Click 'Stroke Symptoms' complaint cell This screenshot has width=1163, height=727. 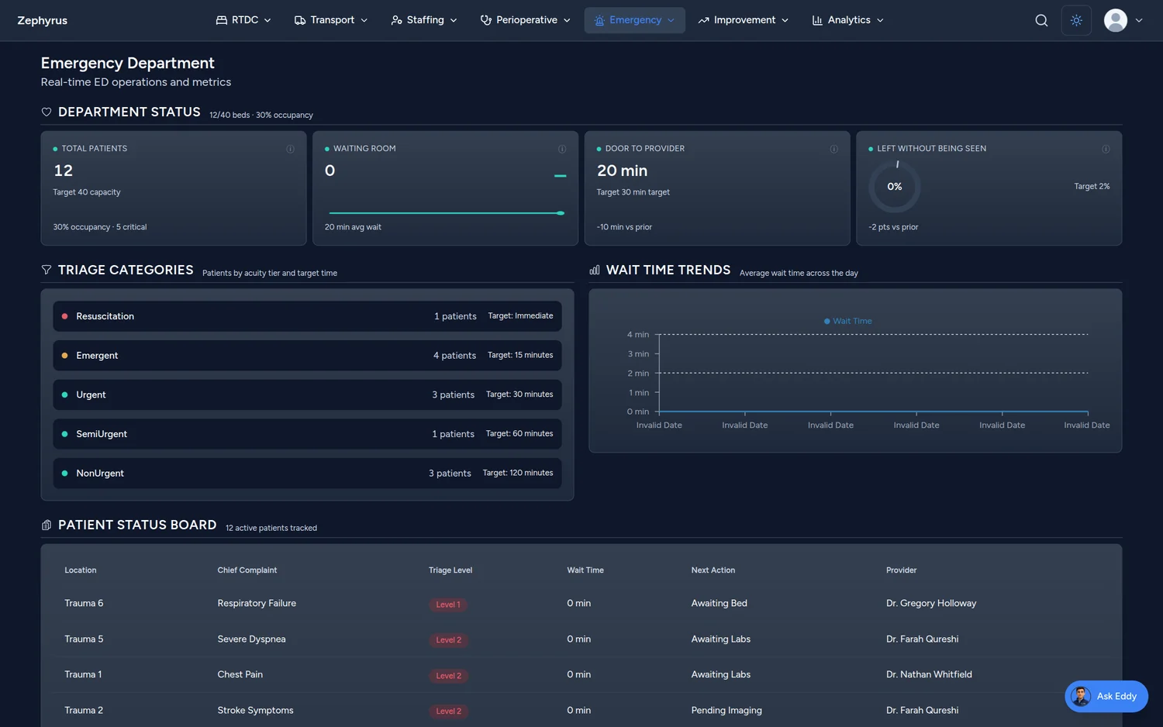click(255, 710)
